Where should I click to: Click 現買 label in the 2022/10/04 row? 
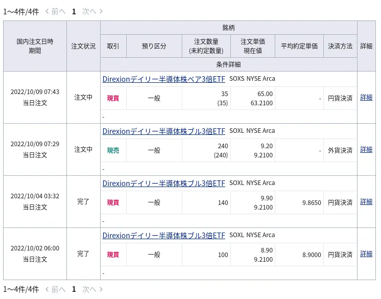click(x=113, y=202)
